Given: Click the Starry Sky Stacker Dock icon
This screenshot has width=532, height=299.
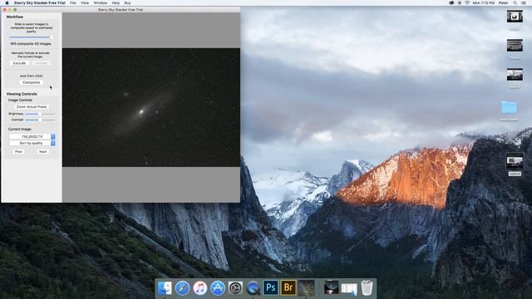Looking at the screenshot, I should 306,288.
